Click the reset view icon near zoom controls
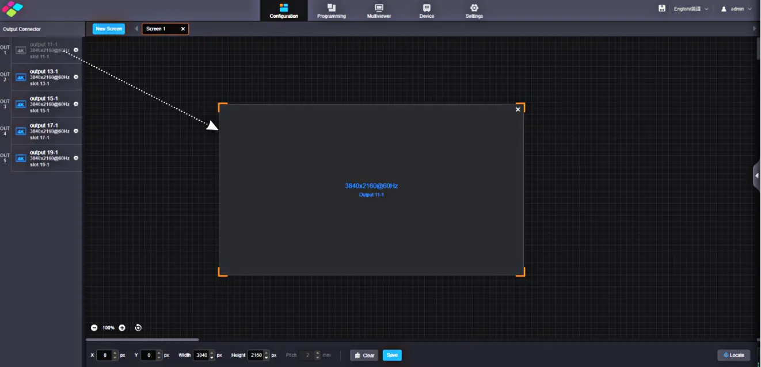This screenshot has height=367, width=761. tap(138, 327)
